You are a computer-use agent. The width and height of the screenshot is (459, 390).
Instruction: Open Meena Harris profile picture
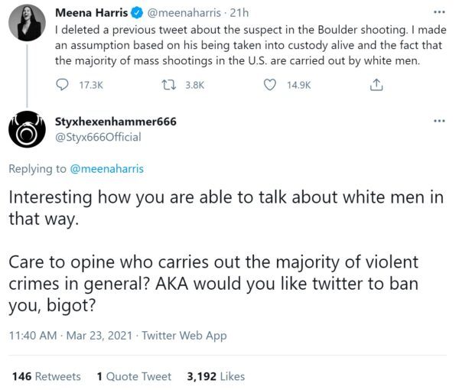[26, 25]
